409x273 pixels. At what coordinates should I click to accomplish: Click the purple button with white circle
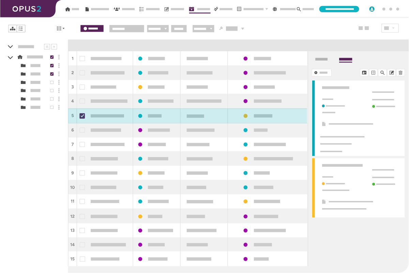coord(92,29)
